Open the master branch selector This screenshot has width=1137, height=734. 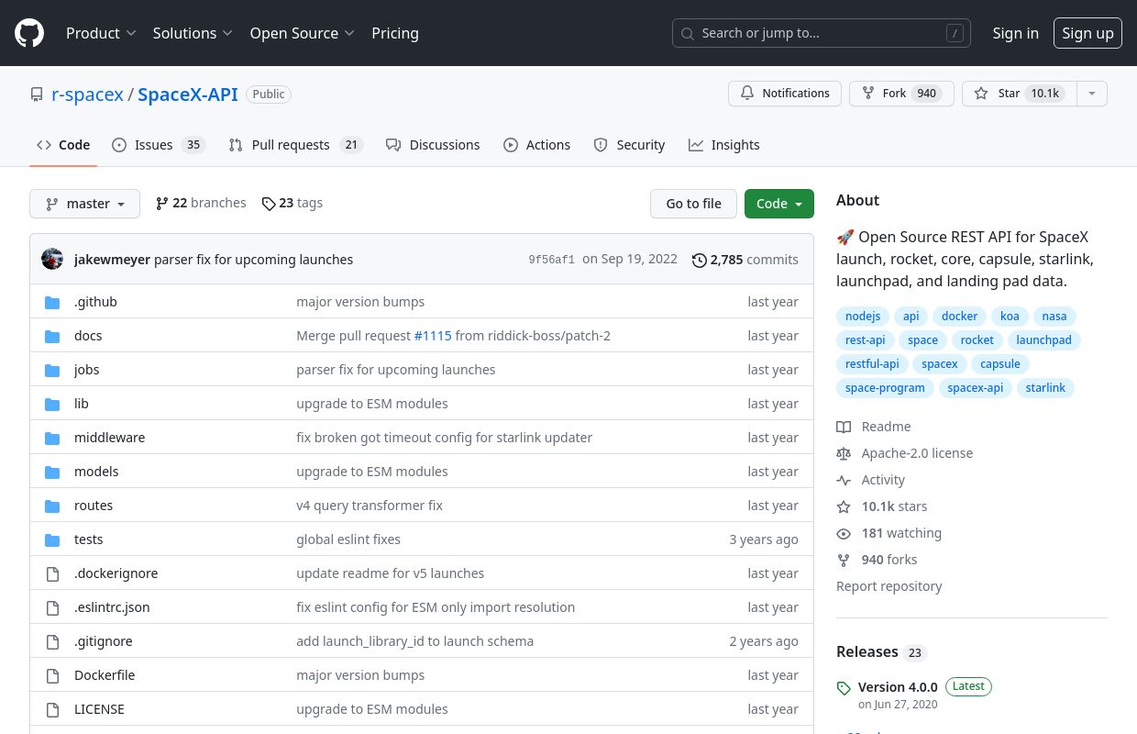(84, 204)
